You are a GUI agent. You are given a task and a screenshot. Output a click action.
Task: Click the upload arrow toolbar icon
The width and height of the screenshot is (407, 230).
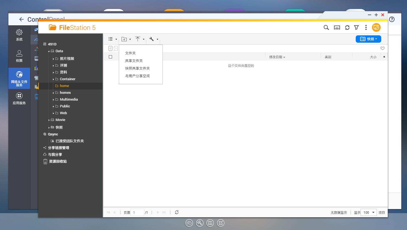(x=138, y=39)
